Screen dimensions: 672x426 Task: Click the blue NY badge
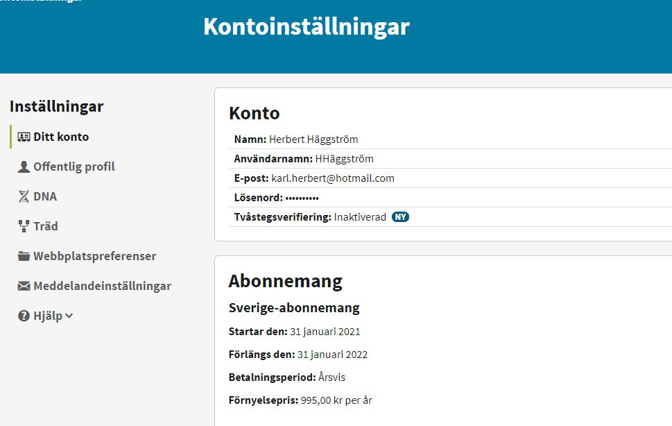(x=400, y=217)
